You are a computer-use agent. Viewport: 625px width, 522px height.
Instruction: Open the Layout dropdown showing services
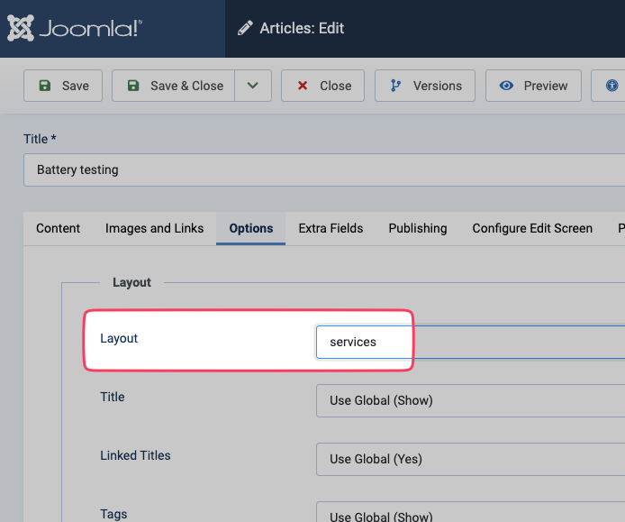click(468, 342)
